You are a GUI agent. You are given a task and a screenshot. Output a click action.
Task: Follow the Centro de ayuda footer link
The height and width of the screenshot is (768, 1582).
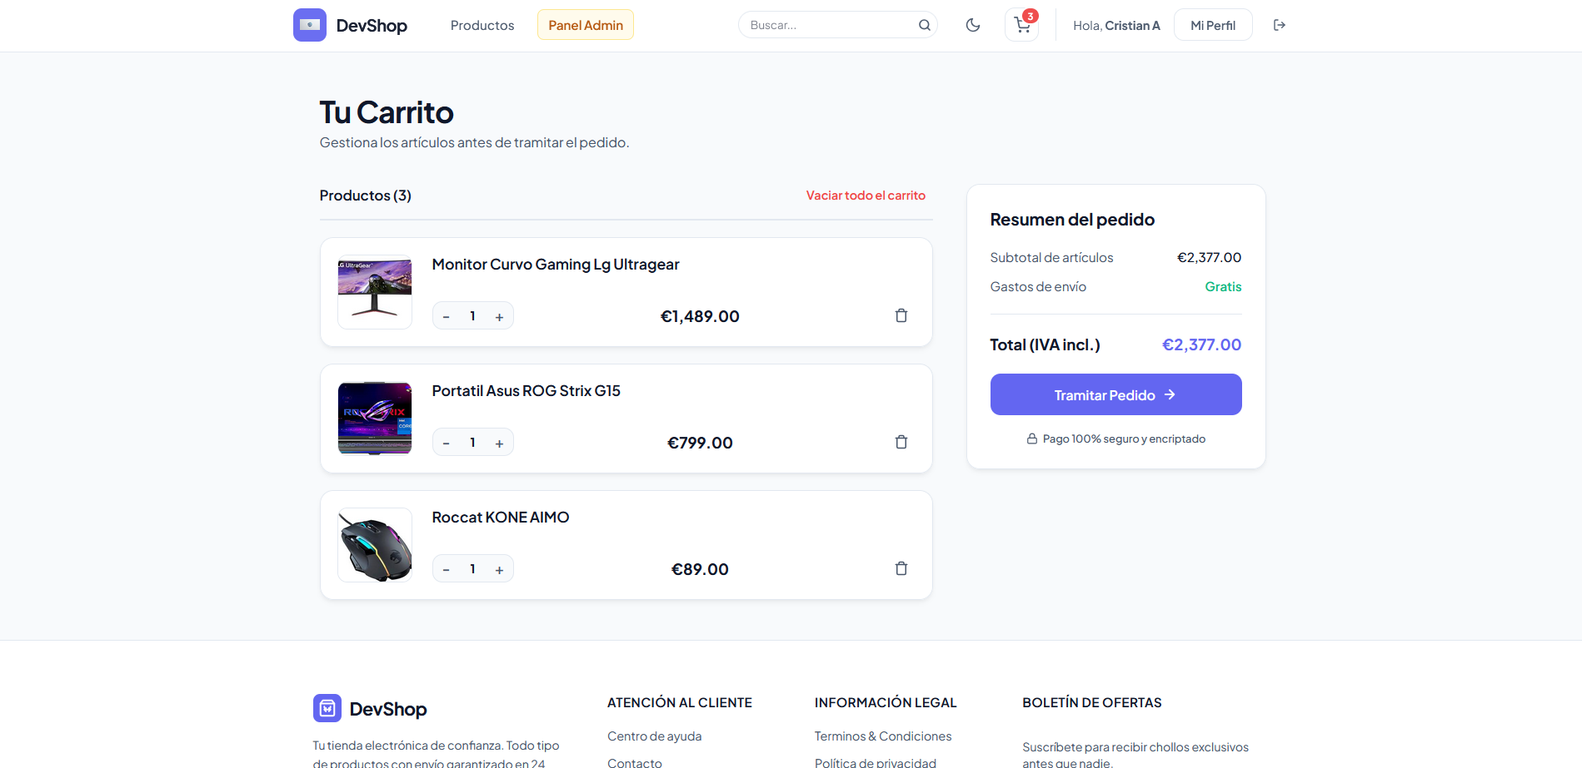655,736
